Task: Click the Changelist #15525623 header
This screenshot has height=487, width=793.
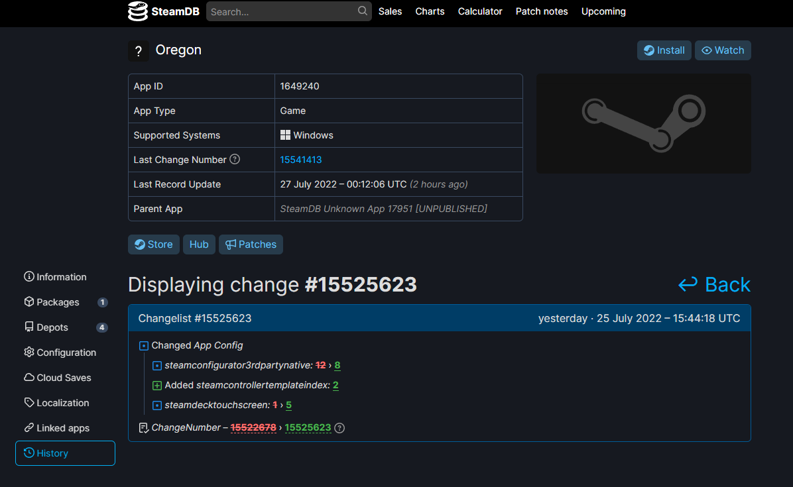Action: [195, 318]
